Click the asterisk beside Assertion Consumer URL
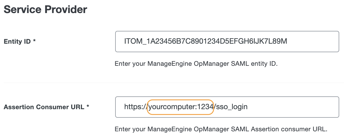This screenshot has width=344, height=139. point(88,107)
